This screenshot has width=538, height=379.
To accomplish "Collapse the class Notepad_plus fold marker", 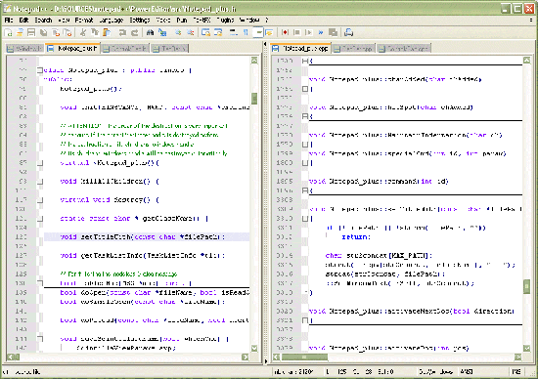I will (x=40, y=70).
